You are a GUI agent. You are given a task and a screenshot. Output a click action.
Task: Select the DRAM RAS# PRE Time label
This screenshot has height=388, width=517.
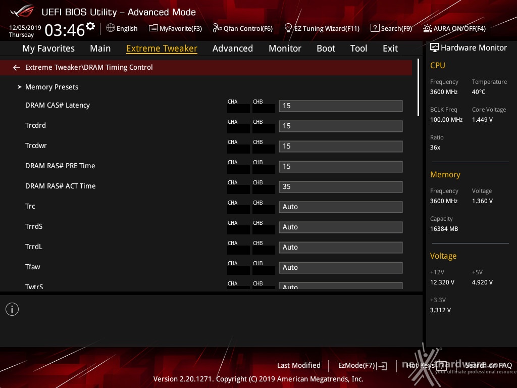61,166
